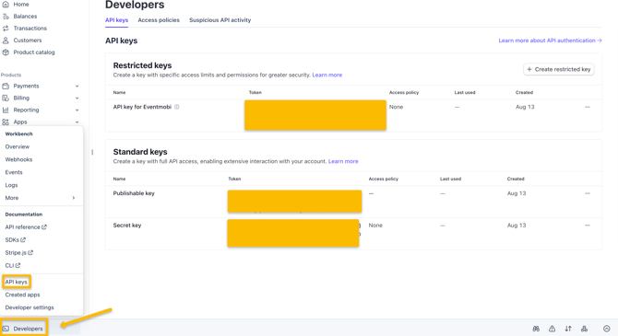
Task: Switch to the Access policies tab
Action: point(159,20)
